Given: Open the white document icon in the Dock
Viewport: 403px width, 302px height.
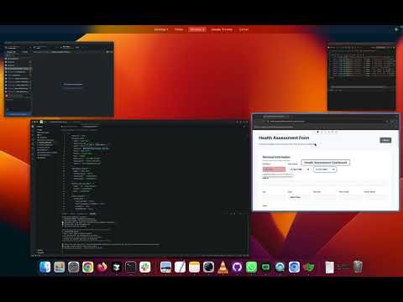Looking at the screenshot, I should tap(329, 267).
